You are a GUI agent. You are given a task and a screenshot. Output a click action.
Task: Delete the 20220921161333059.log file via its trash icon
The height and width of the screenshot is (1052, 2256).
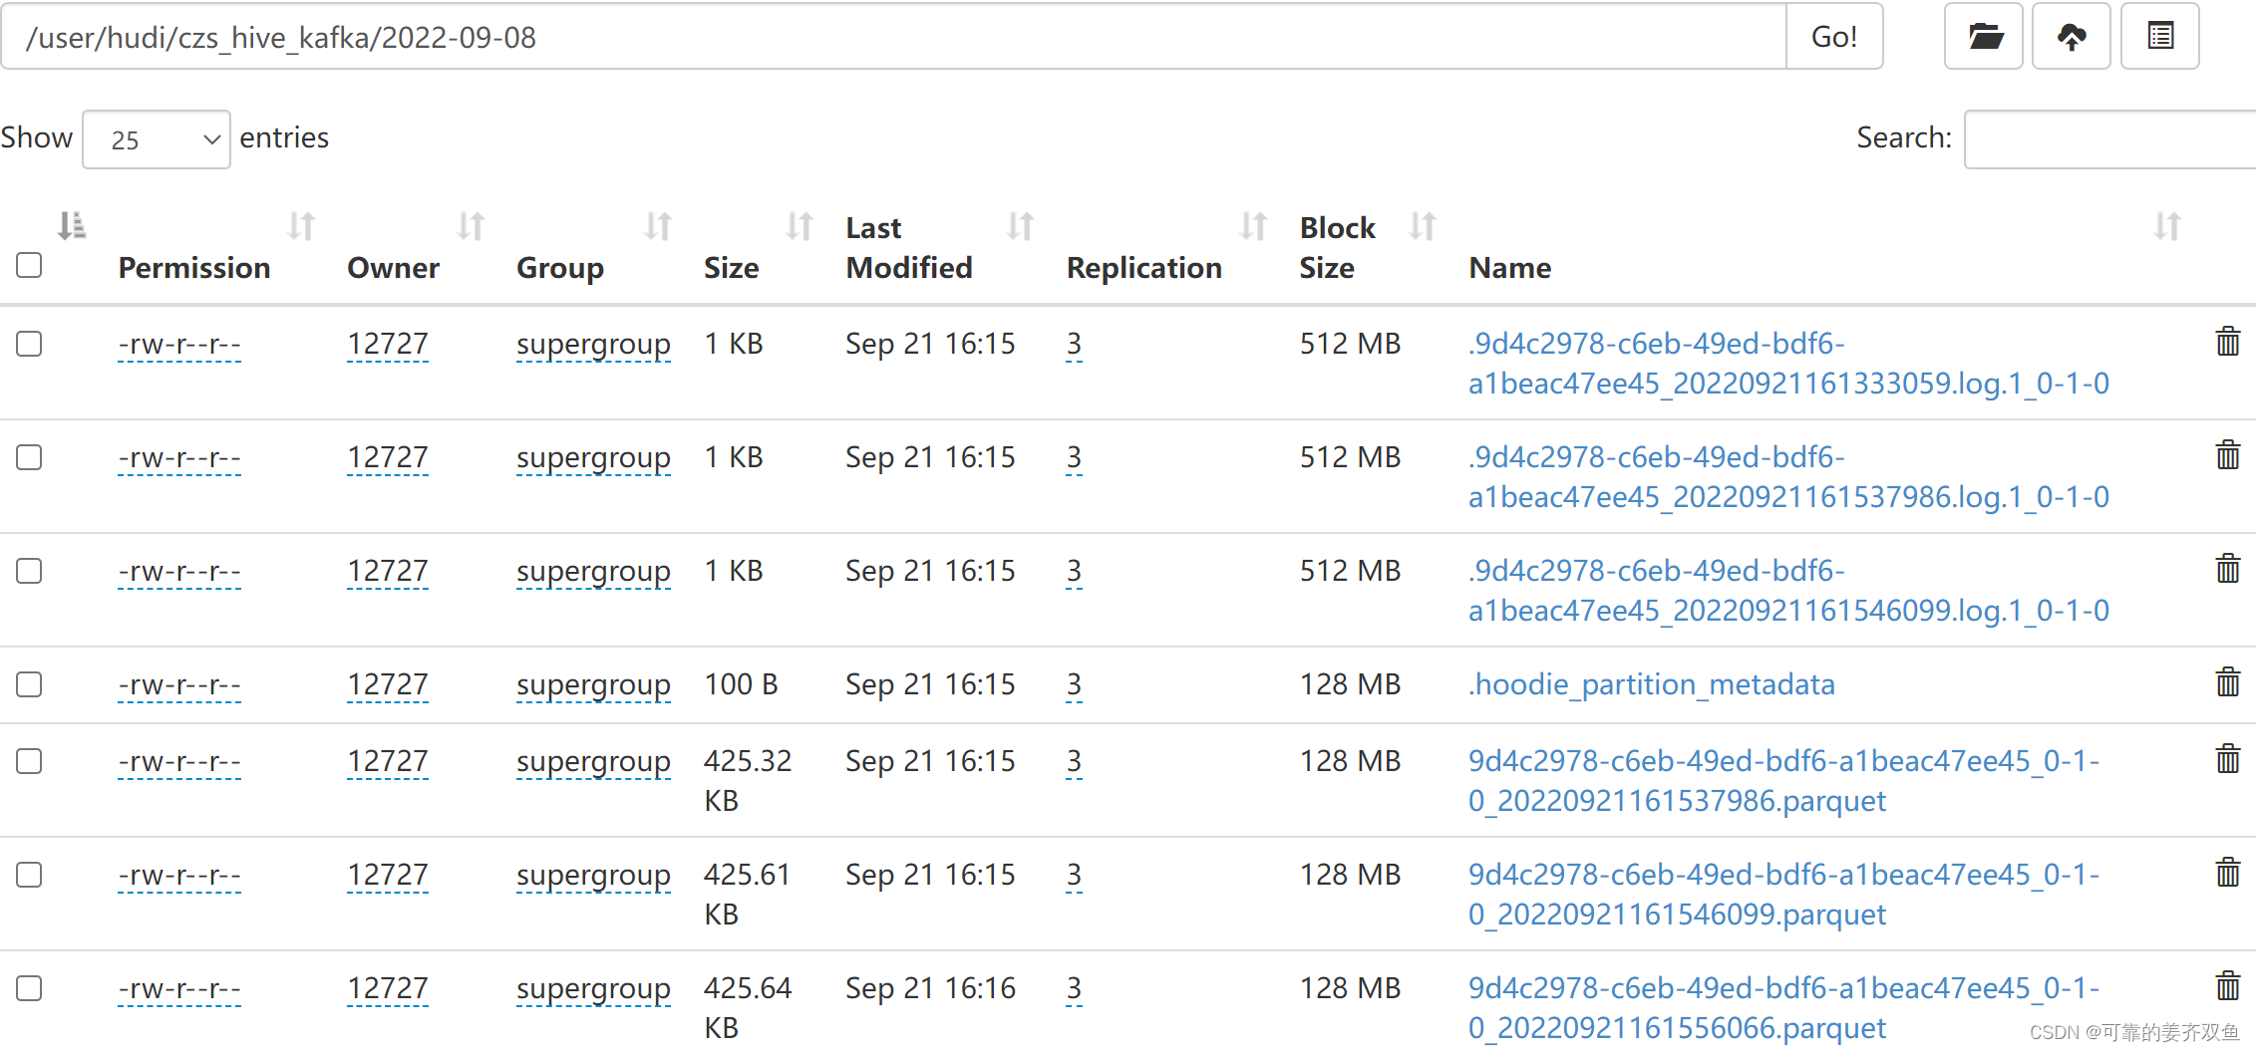pos(2227,342)
